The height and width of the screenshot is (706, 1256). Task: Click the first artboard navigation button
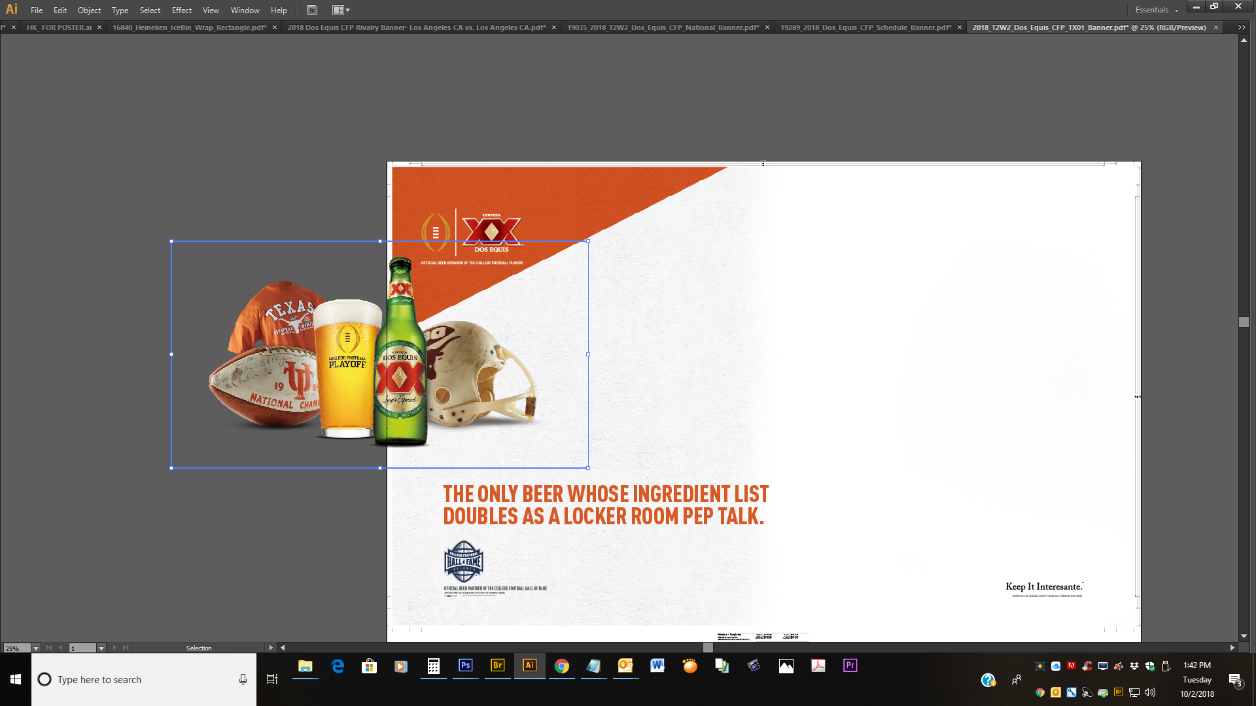click(48, 648)
